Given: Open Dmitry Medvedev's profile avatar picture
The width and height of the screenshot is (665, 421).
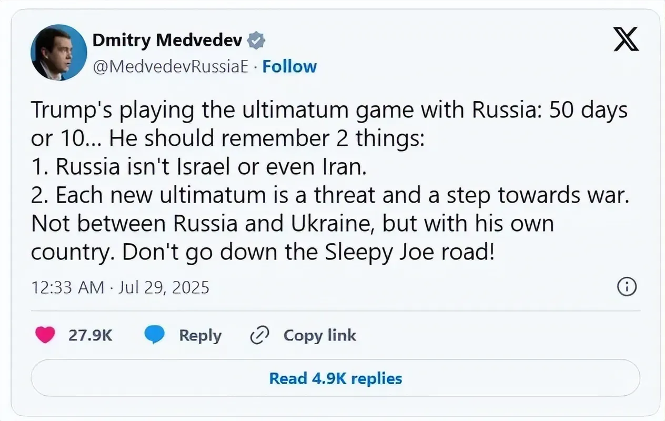Looking at the screenshot, I should [59, 53].
